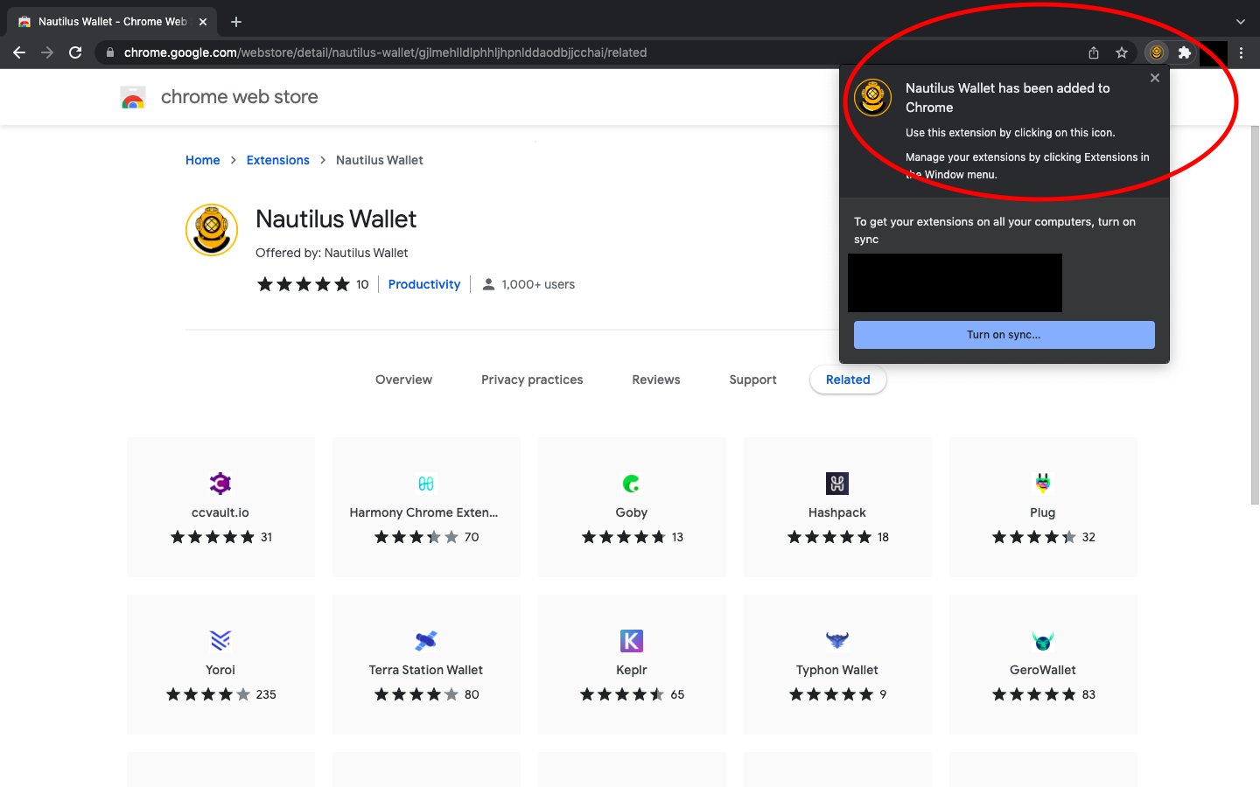Open the Support tab
This screenshot has height=787, width=1260.
753,380
